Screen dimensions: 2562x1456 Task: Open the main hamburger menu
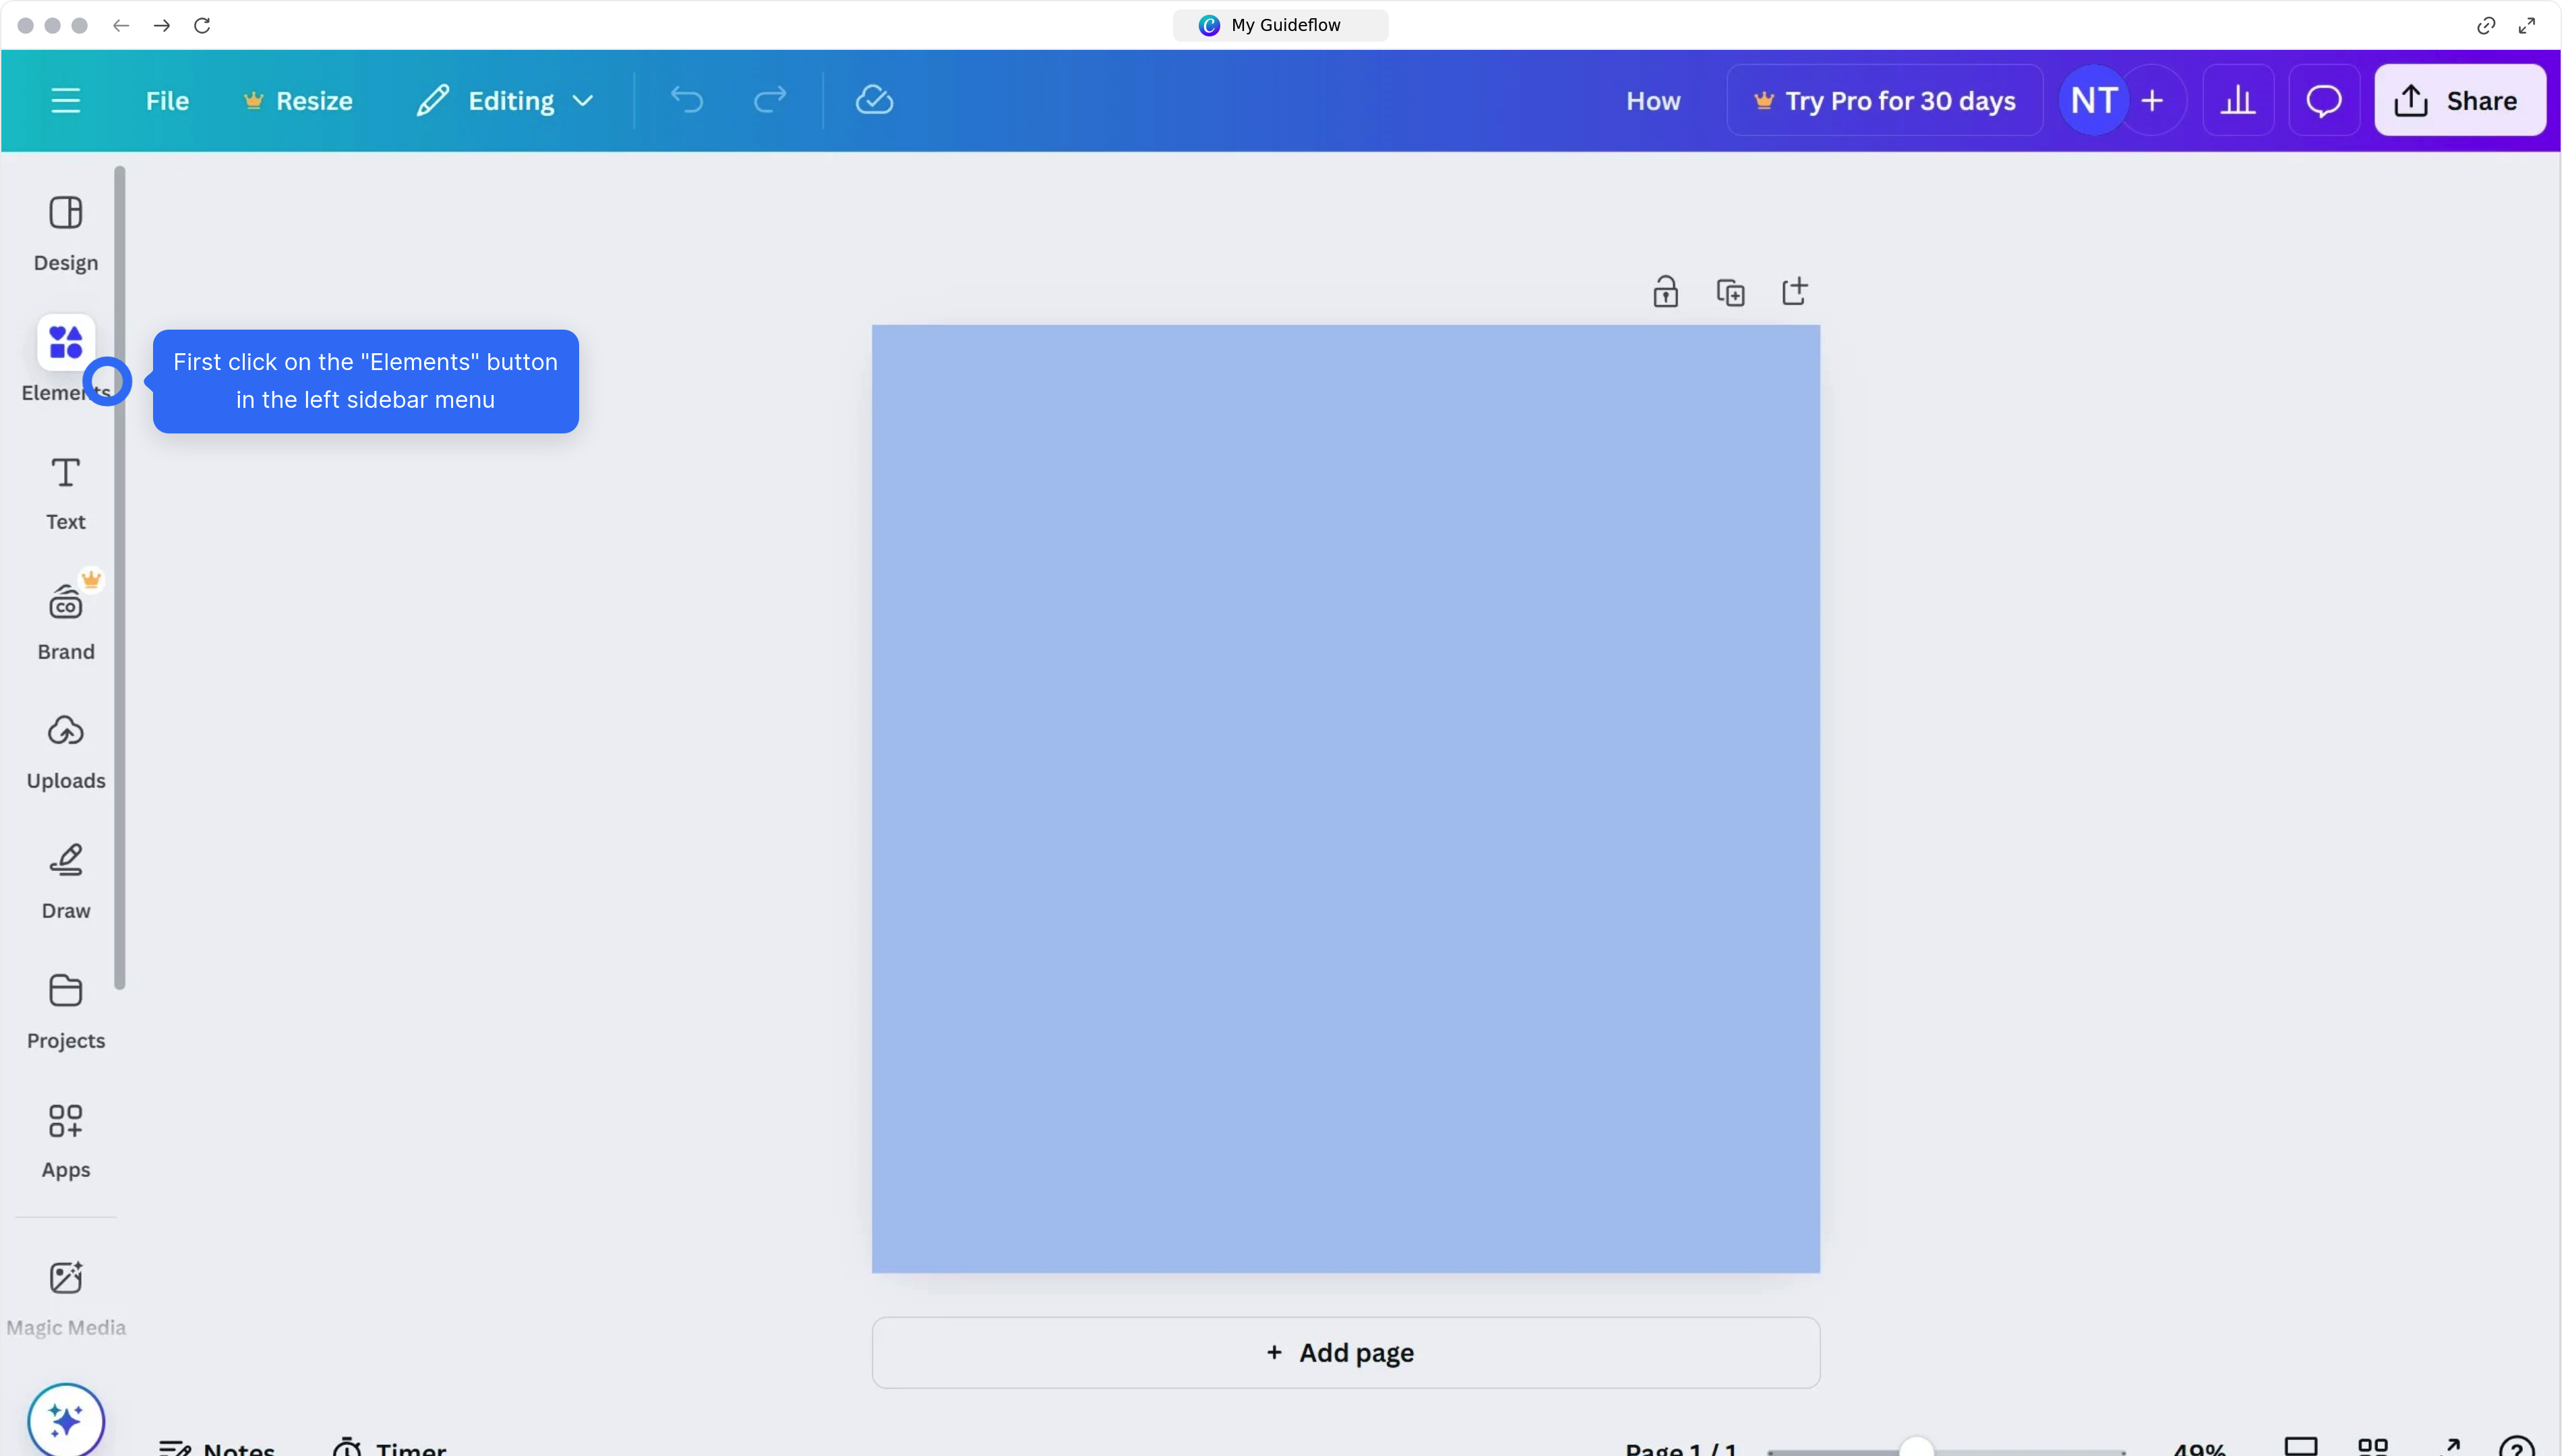coord(66,100)
